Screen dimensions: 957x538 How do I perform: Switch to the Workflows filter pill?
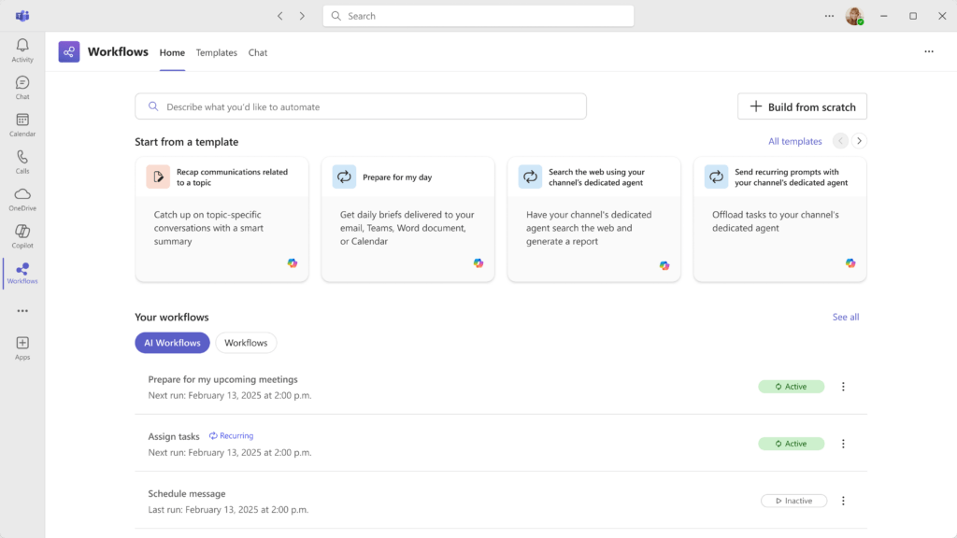[246, 343]
